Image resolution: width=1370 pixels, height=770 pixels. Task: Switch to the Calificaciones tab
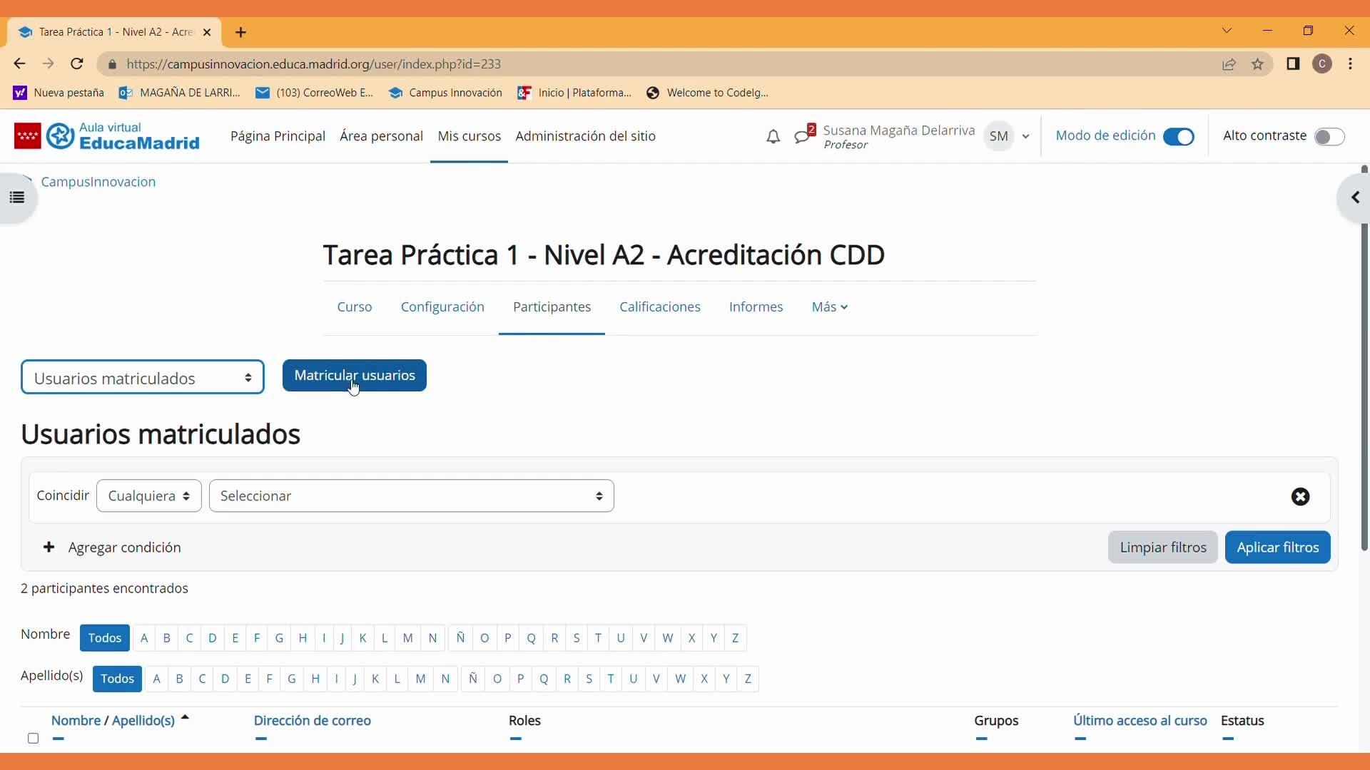point(659,307)
